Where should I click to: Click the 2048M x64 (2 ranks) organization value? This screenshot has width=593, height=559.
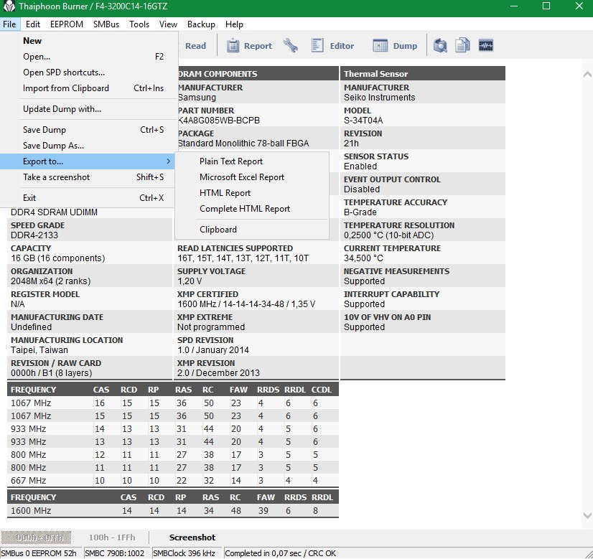pos(51,281)
